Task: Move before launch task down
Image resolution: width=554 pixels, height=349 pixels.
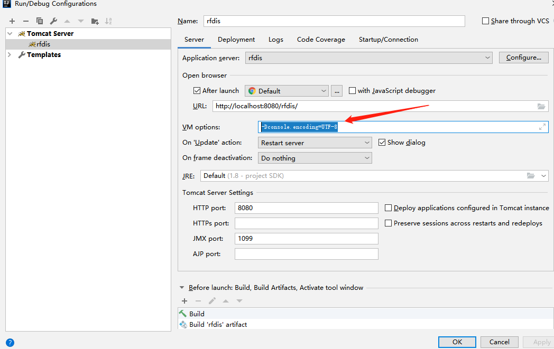Action: pyautogui.click(x=239, y=301)
